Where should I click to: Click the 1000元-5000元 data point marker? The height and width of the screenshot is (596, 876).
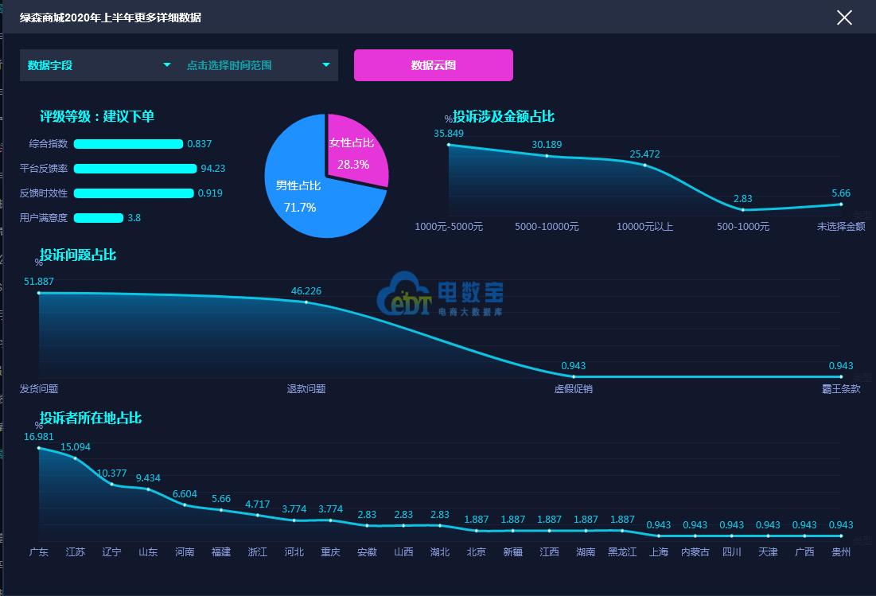[x=450, y=145]
